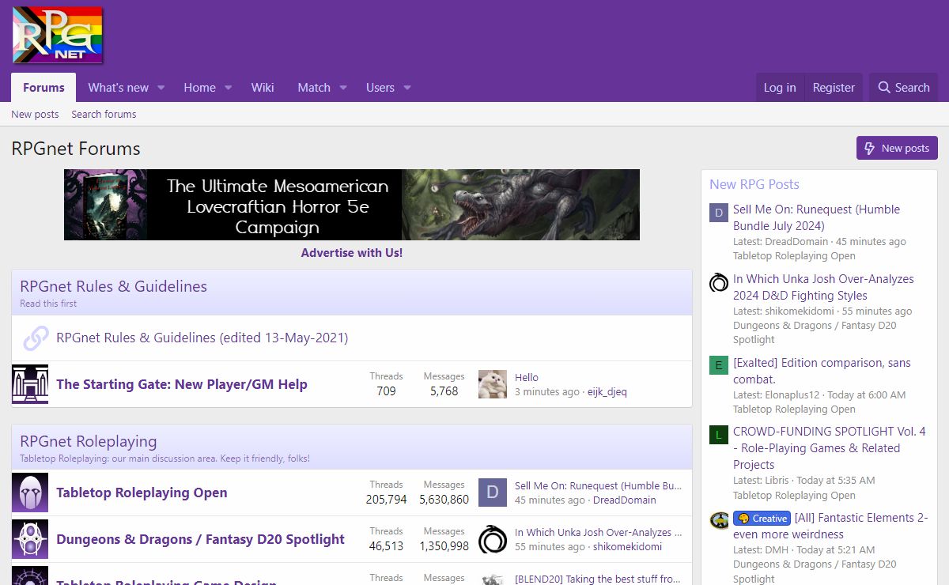Open the Match menu item
Screen dimensions: 949x585
314,88
